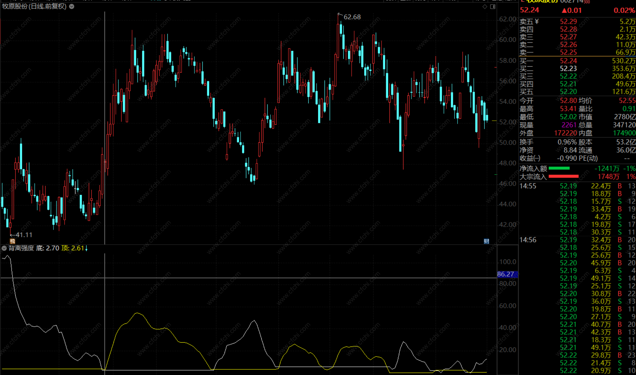The image size is (636, 375).
Task: Click the blue 财 financial marker icon
Action: click(486, 241)
